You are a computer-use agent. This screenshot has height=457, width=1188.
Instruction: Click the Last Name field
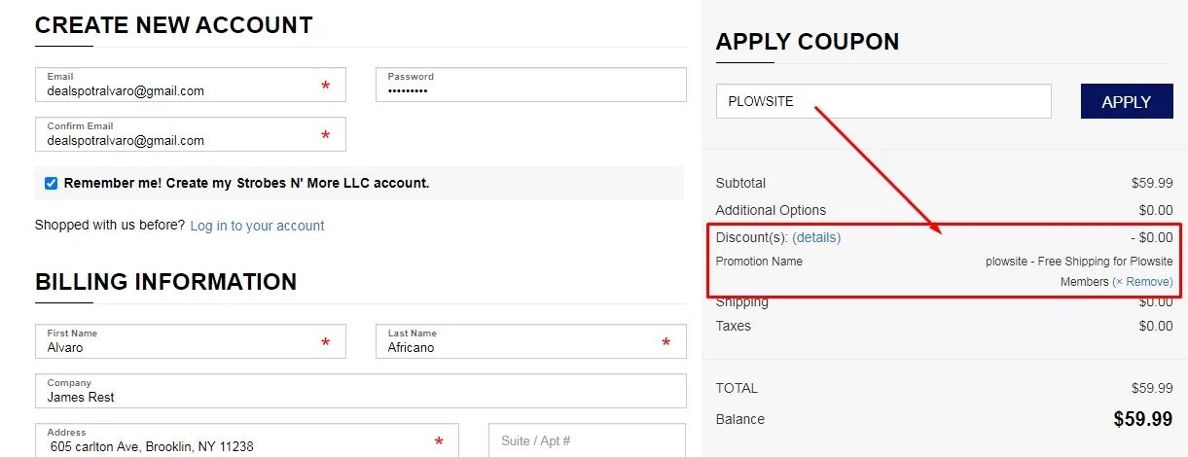click(x=521, y=342)
